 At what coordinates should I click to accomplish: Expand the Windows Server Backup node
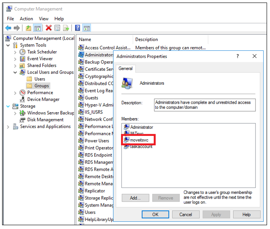15,113
